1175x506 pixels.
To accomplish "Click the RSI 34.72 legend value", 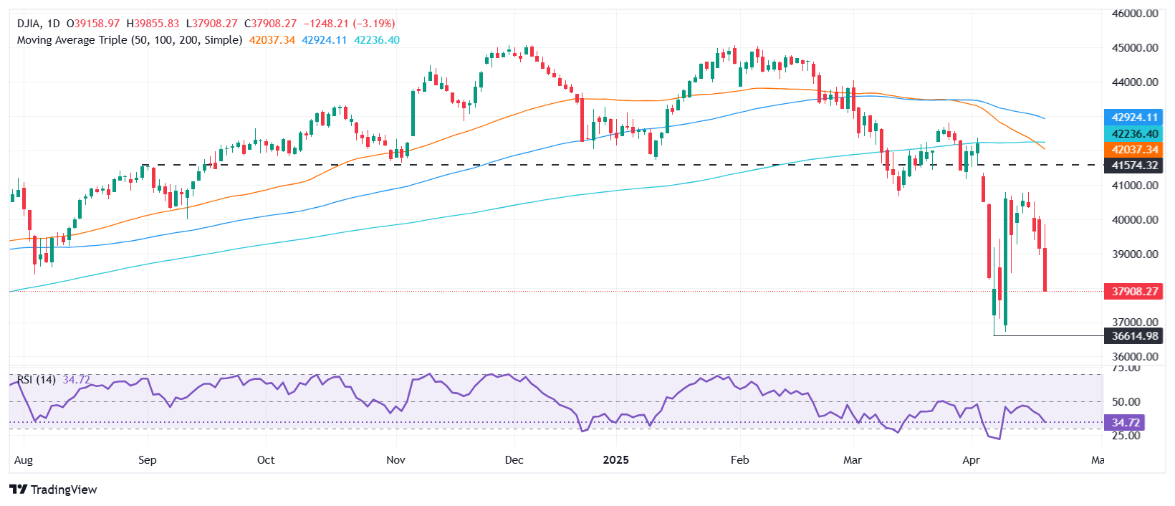I will coord(77,379).
